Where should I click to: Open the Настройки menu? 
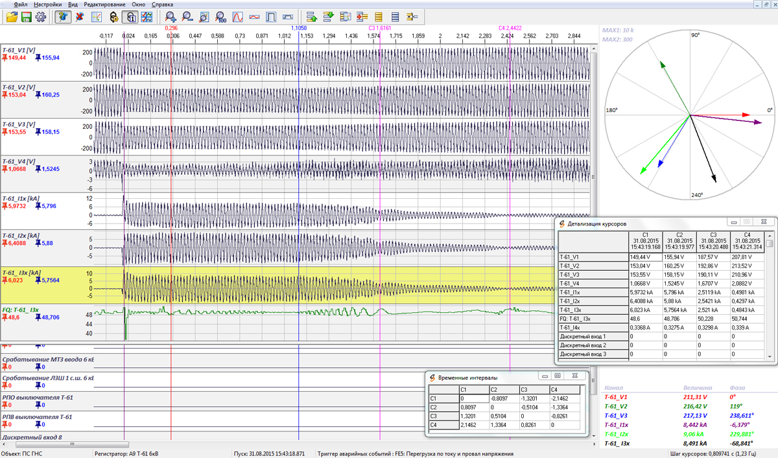pyautogui.click(x=48, y=4)
